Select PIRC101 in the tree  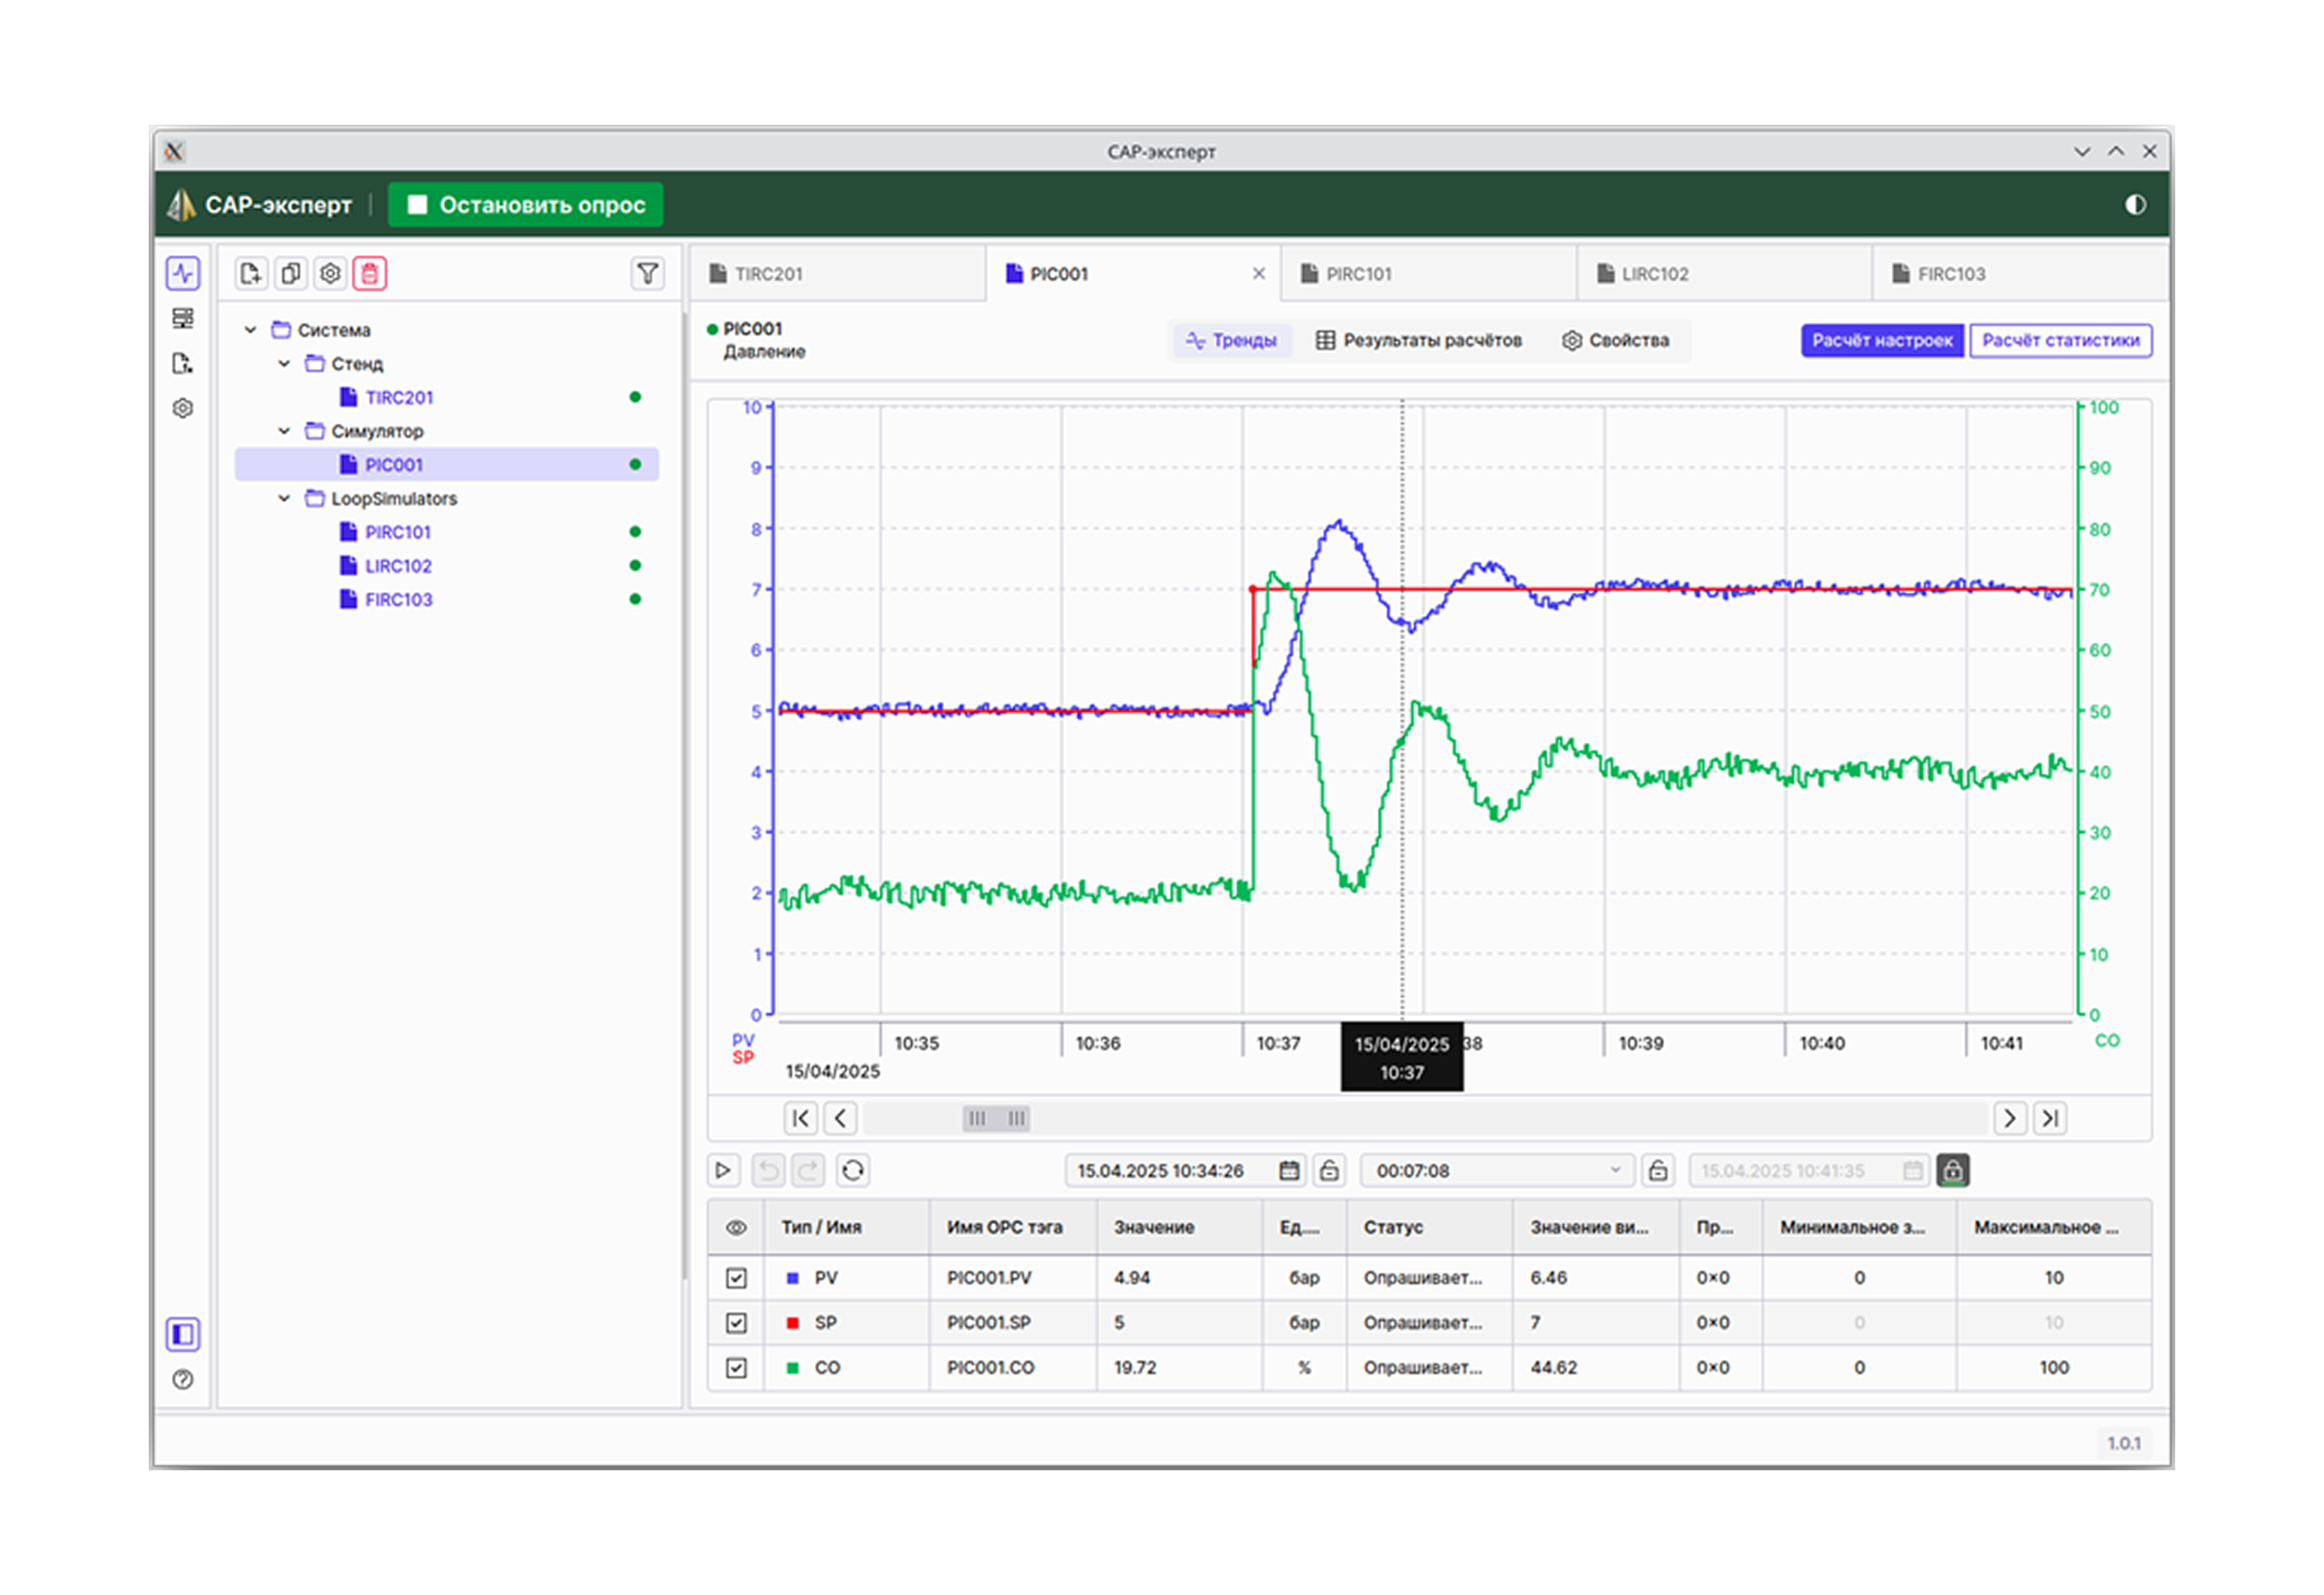(447, 532)
